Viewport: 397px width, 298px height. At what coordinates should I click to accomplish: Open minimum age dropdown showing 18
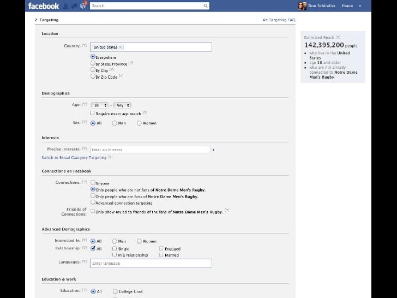[100, 105]
